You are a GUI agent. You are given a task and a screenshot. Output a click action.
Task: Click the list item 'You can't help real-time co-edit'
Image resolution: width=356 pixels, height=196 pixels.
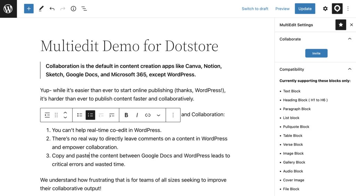107,130
